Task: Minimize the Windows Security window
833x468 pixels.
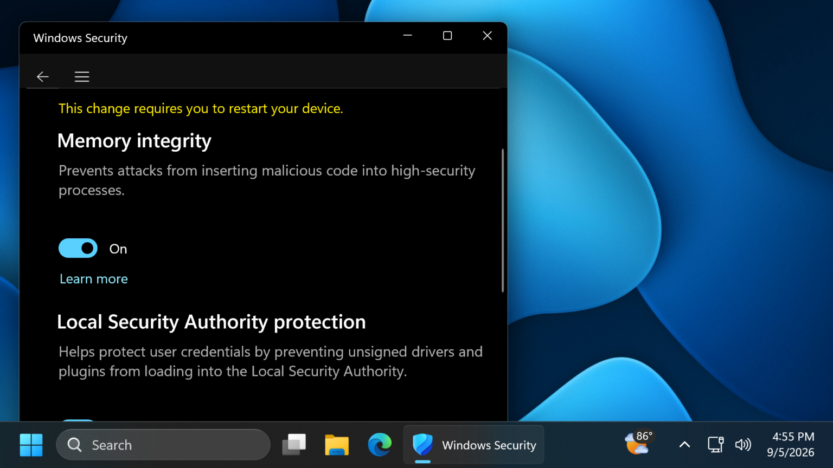Action: [x=408, y=36]
